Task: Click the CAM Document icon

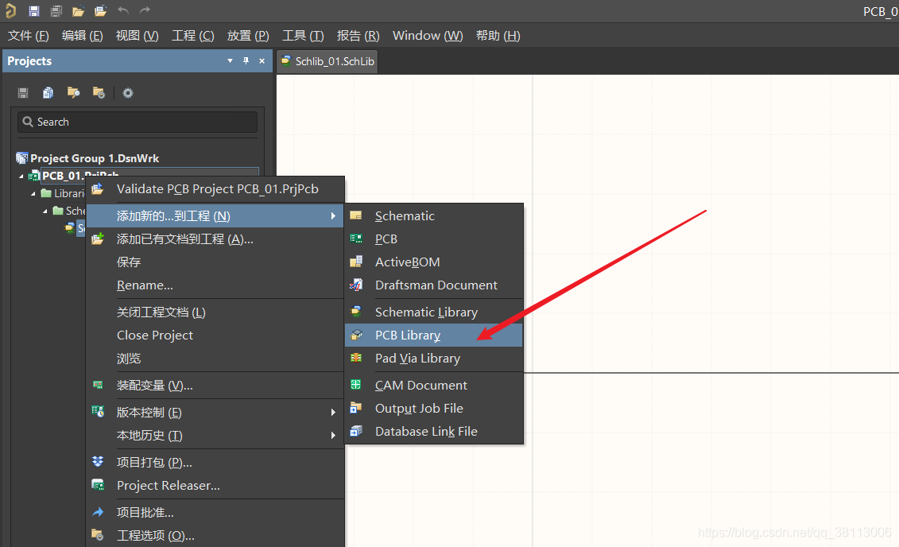Action: [356, 385]
